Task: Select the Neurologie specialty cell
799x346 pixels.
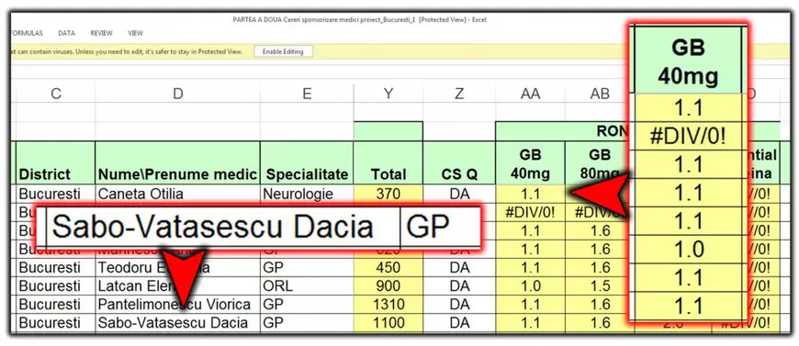Action: point(307,195)
